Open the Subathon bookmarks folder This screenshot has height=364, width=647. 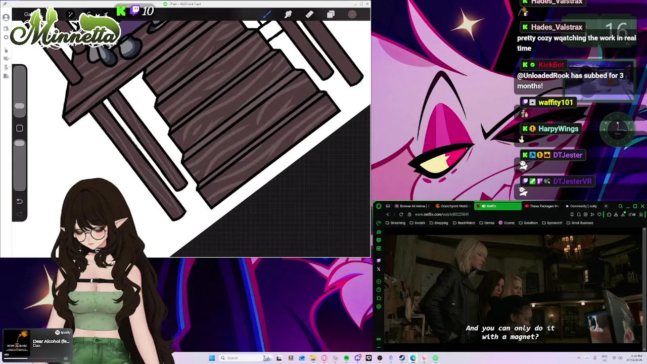(x=528, y=223)
